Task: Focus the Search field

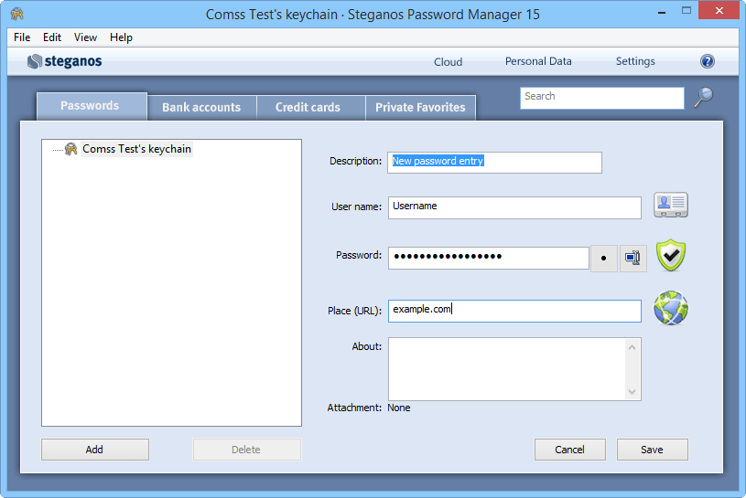Action: click(x=602, y=98)
